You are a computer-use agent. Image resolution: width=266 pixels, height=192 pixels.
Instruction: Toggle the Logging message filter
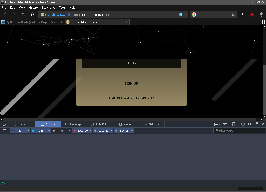(101, 131)
